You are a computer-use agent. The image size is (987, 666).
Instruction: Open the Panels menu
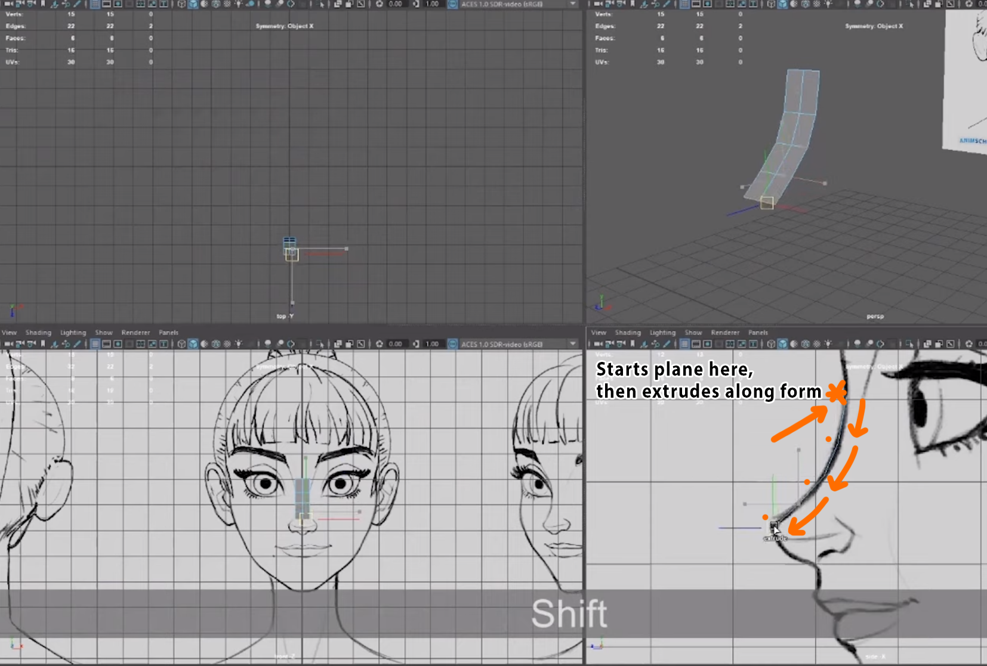(169, 332)
